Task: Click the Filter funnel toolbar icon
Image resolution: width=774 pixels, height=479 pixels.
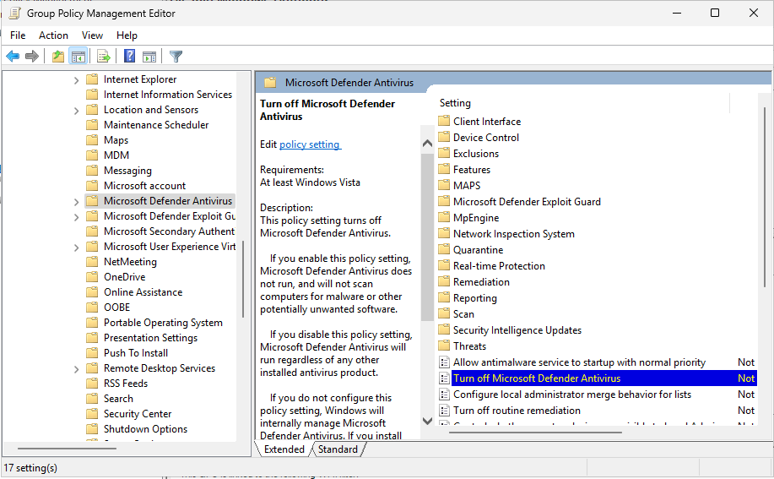Action: pyautogui.click(x=176, y=57)
